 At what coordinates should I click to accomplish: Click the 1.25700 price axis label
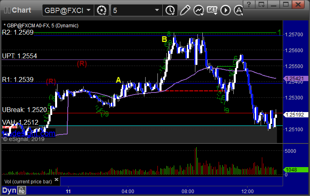coord(294,35)
